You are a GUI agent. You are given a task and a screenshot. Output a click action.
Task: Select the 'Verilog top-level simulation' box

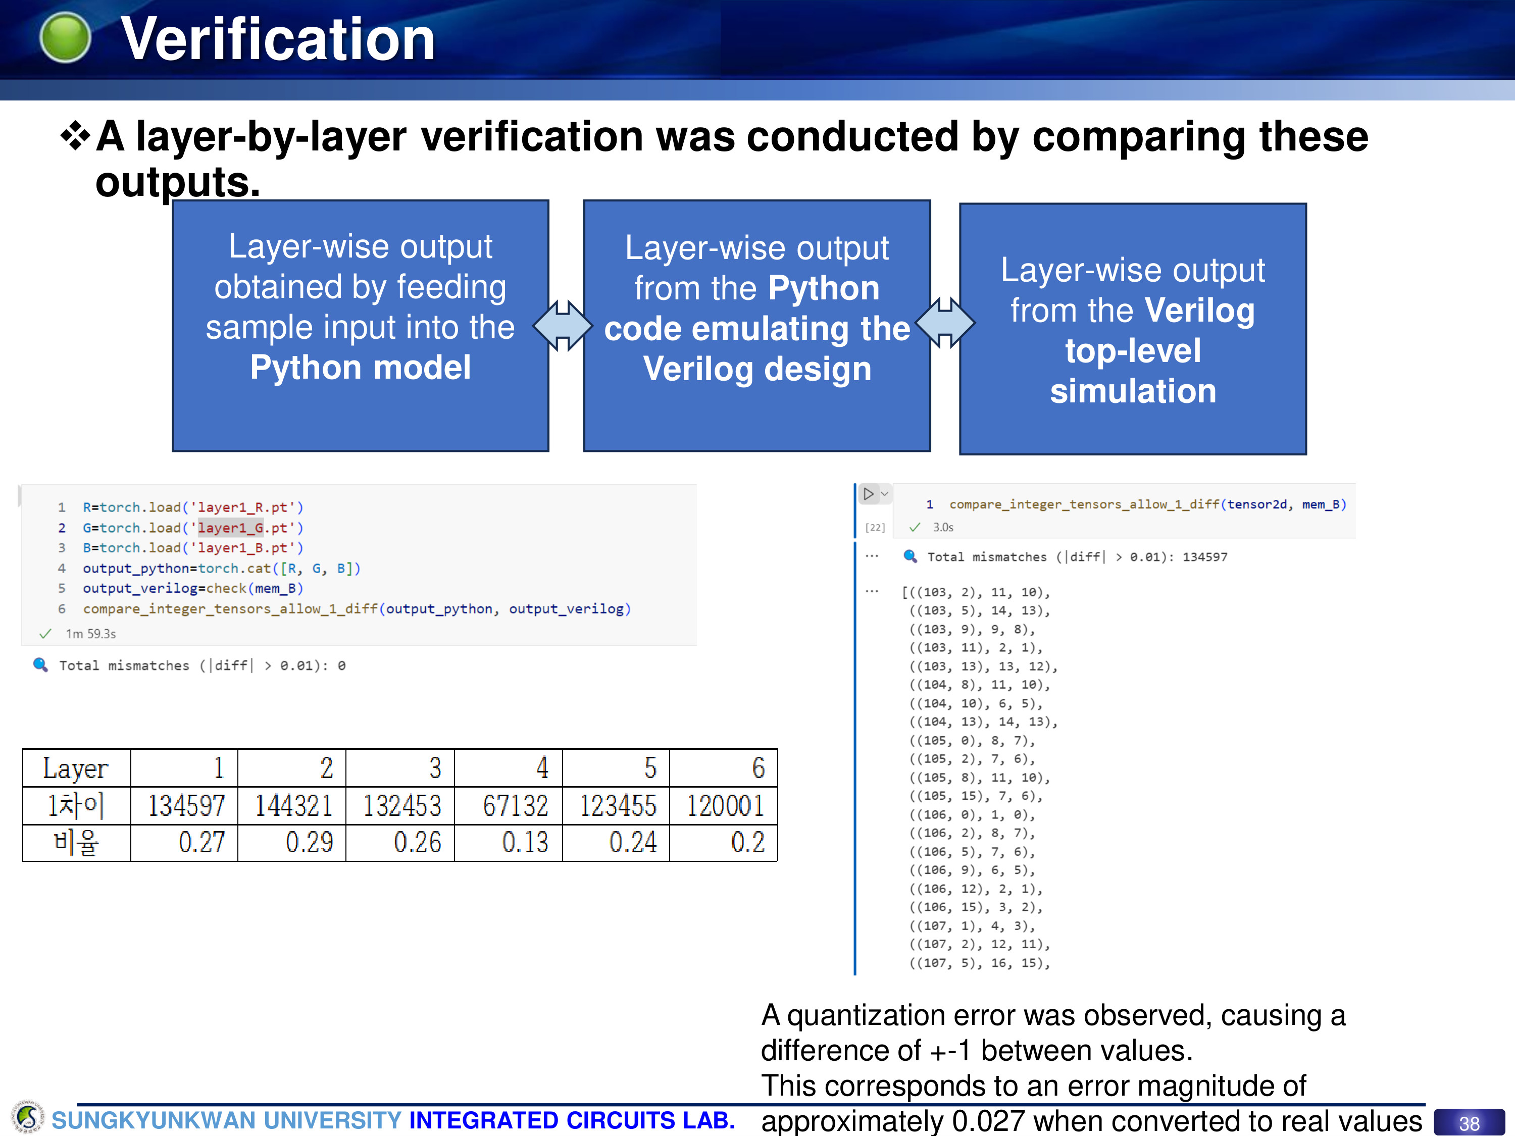click(x=1133, y=329)
